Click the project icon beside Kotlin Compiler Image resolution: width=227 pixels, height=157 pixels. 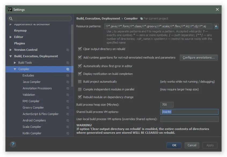pos(68,133)
